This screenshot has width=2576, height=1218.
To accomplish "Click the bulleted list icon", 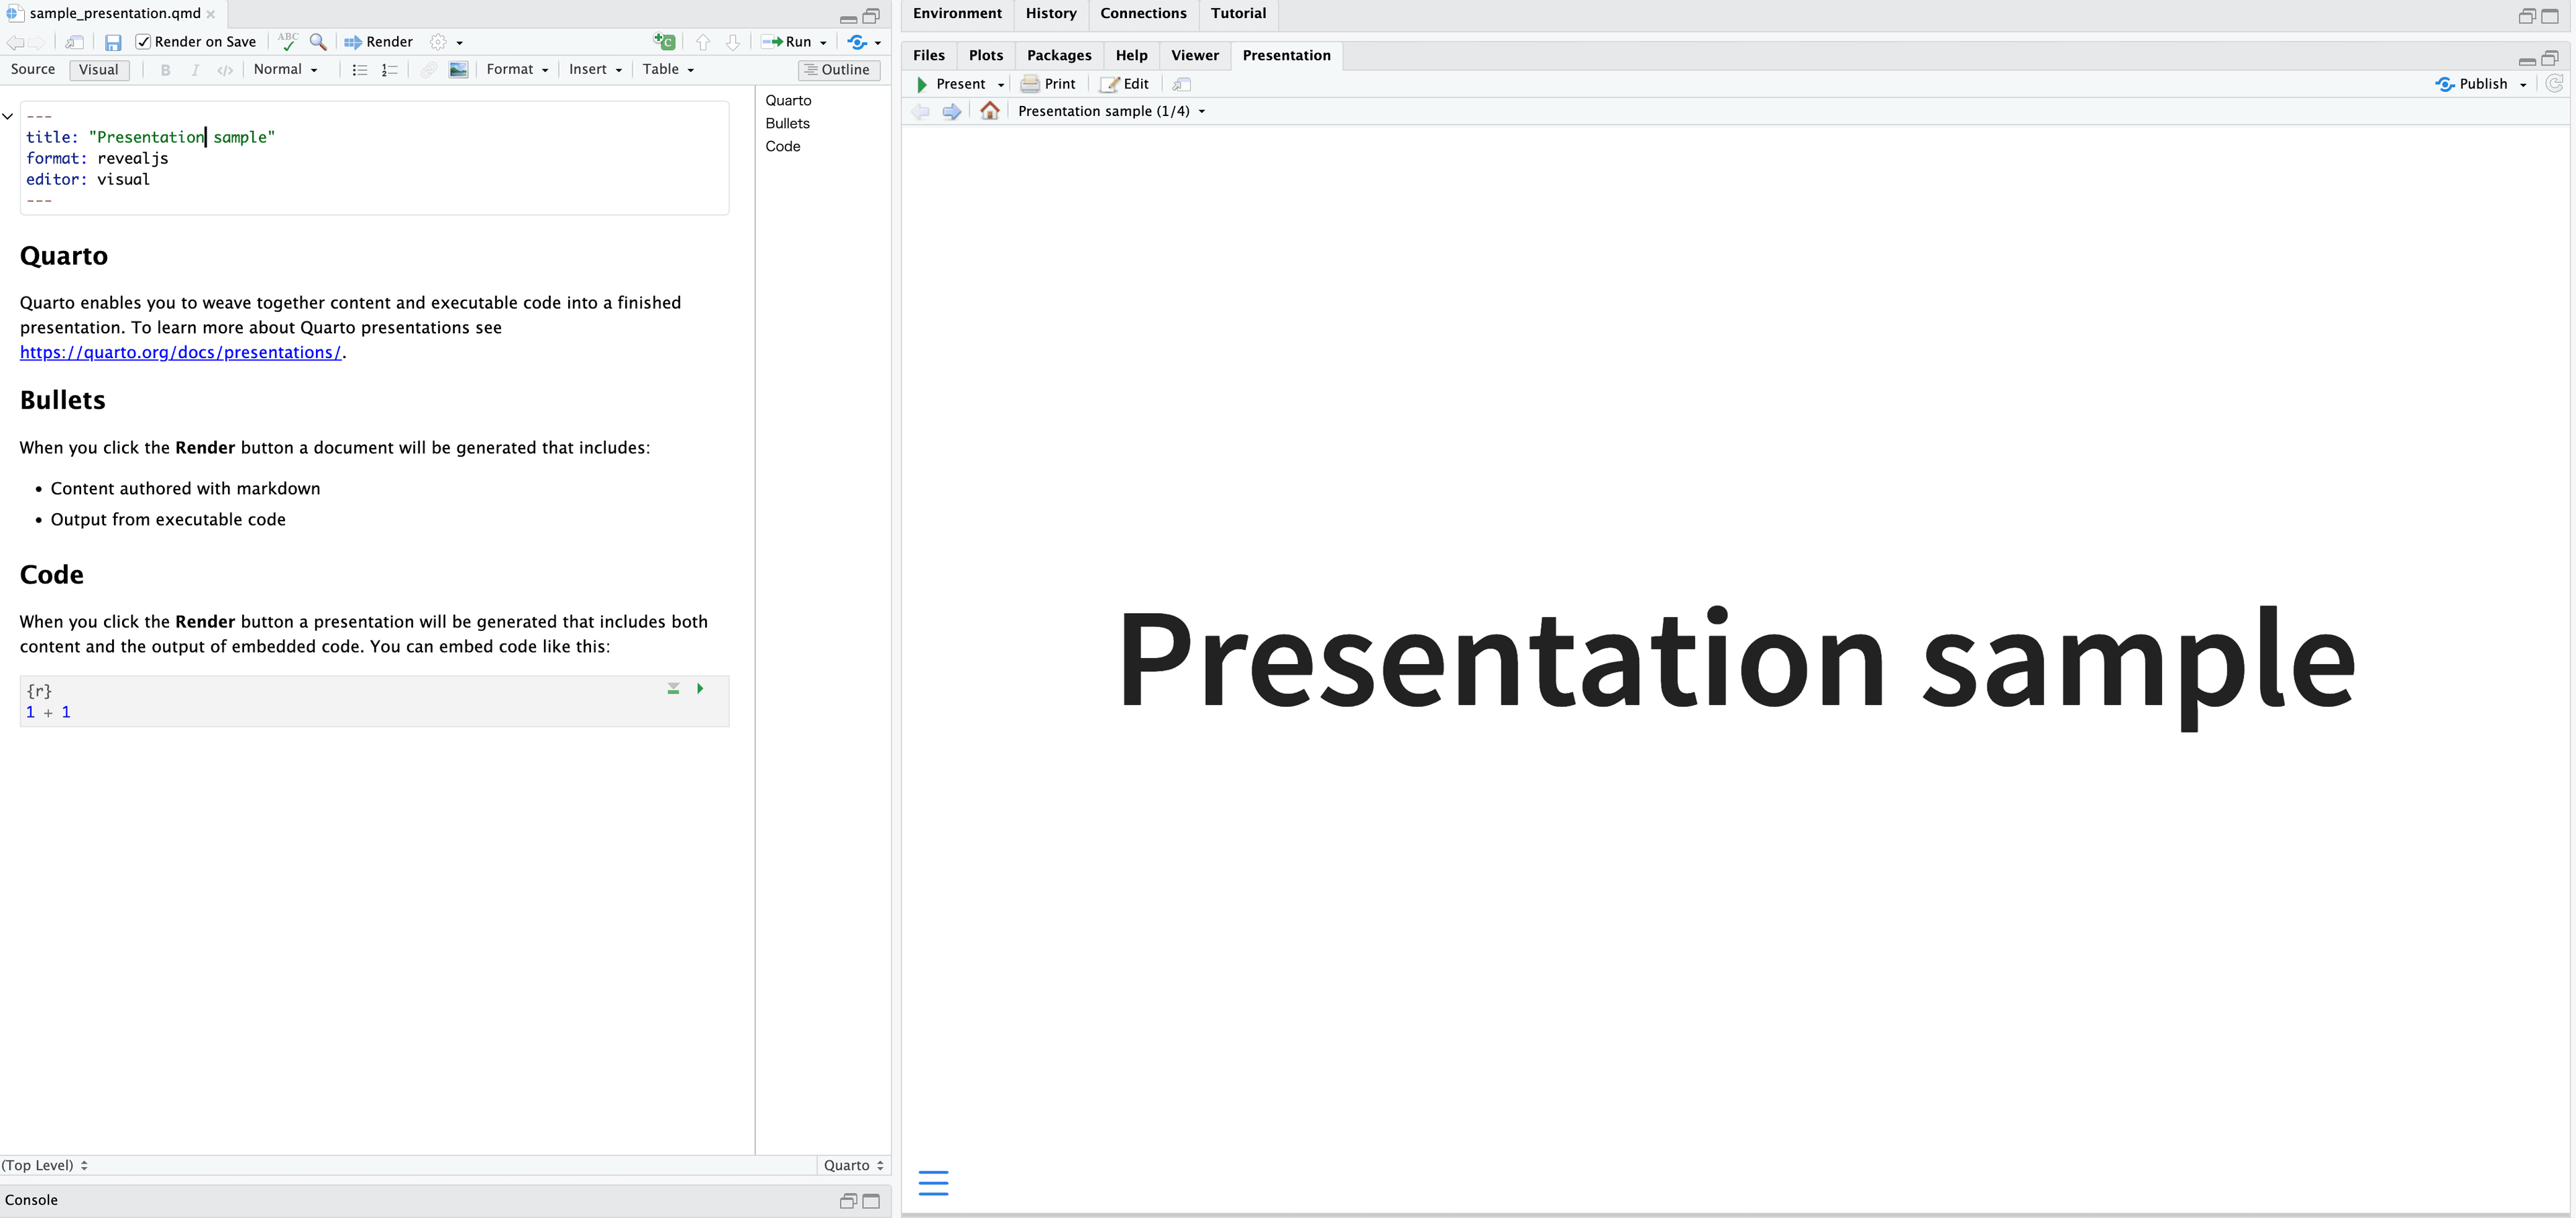I will point(360,70).
